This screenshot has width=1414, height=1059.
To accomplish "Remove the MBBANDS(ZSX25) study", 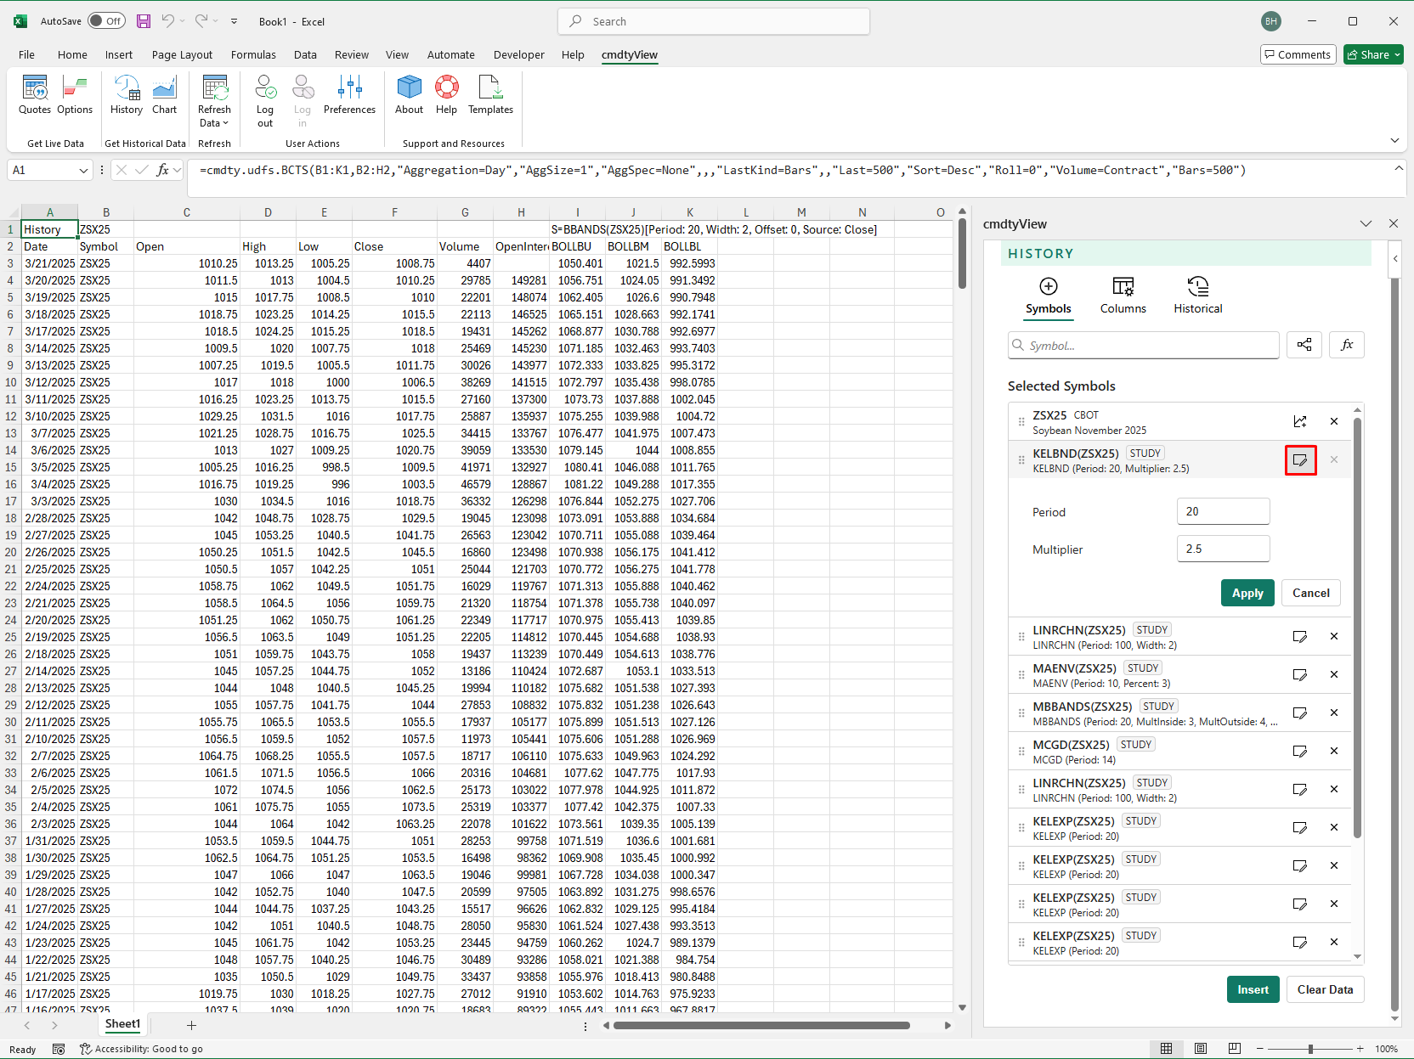I will (1334, 713).
